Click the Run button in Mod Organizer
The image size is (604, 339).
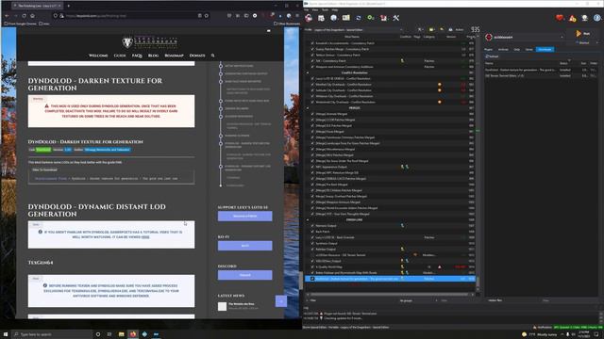click(x=583, y=34)
